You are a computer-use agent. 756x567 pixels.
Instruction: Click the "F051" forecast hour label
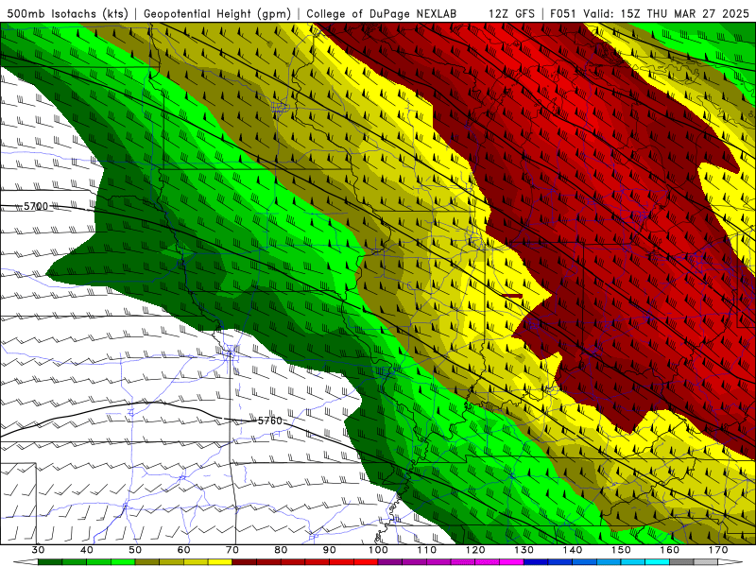coord(563,13)
